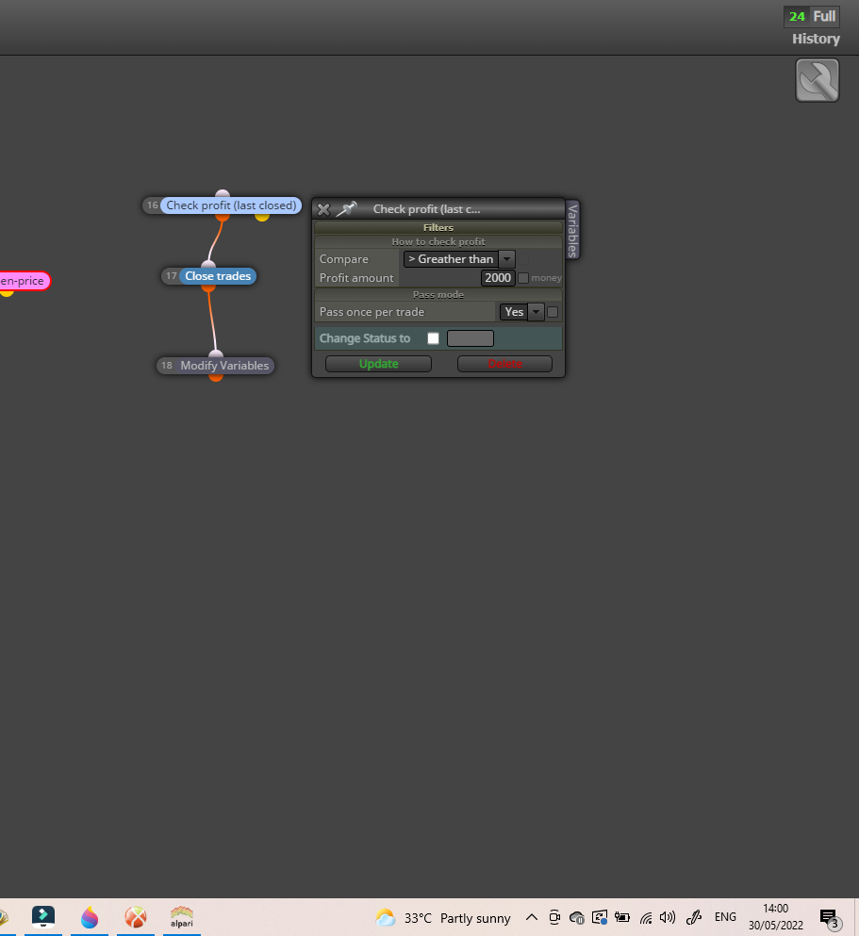The image size is (859, 936).
Task: Switch input language ENG indicator
Action: [725, 917]
